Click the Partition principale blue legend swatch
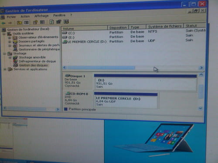Screen dimensions: 218x163 (x=66, y=109)
